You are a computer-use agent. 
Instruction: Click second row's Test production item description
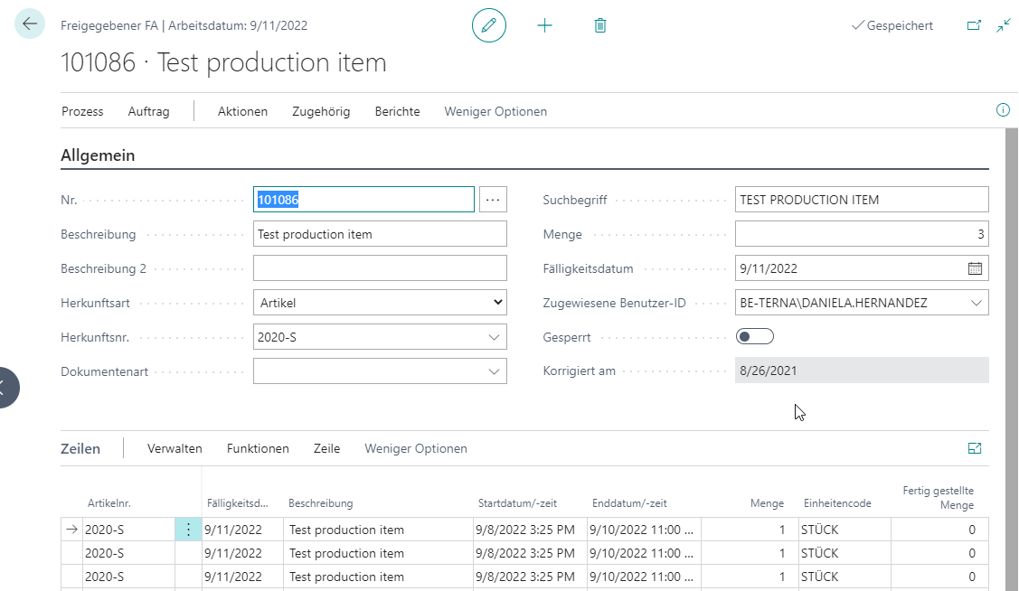378,553
